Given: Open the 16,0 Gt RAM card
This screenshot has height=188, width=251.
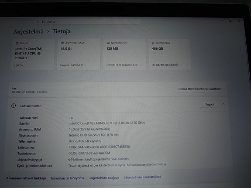Looking at the screenshot, I should pos(79,54).
